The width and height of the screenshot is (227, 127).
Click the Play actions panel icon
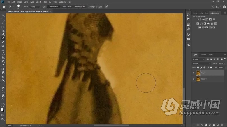188,19
